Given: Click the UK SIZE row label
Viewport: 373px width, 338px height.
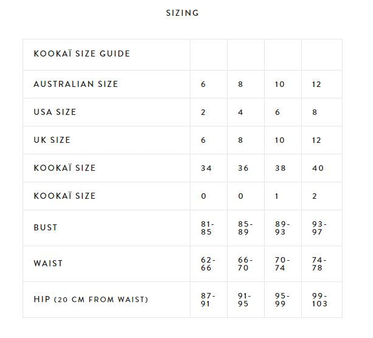Looking at the screenshot, I should click(x=52, y=140).
